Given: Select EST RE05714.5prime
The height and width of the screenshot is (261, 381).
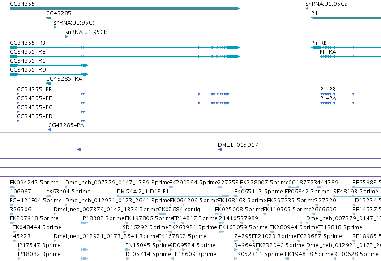Looking at the screenshot, I should (149, 254).
